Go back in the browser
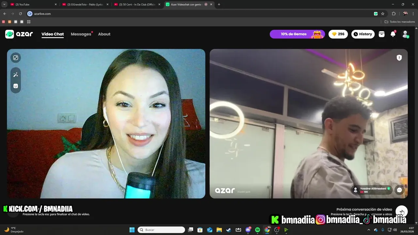Viewport: 418px width, 235px height. [5, 14]
